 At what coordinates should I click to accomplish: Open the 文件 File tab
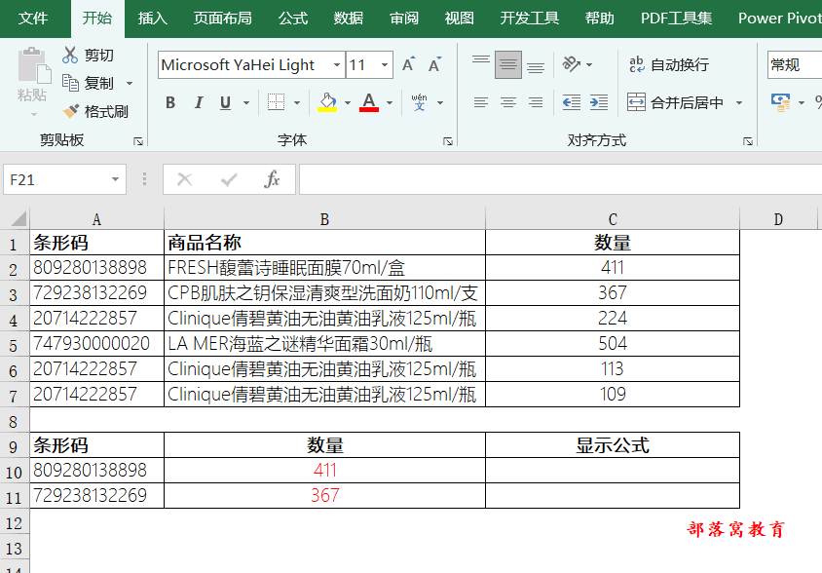point(33,19)
